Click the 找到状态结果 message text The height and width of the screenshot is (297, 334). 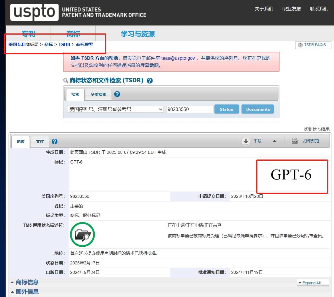(317, 129)
